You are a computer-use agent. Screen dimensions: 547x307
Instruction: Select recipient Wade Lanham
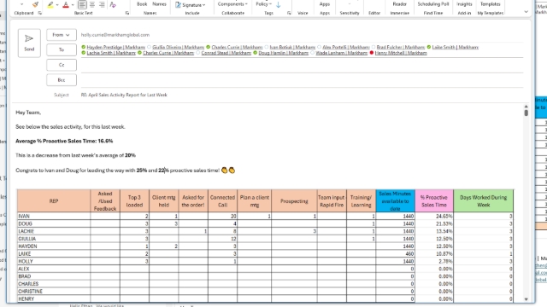point(342,53)
